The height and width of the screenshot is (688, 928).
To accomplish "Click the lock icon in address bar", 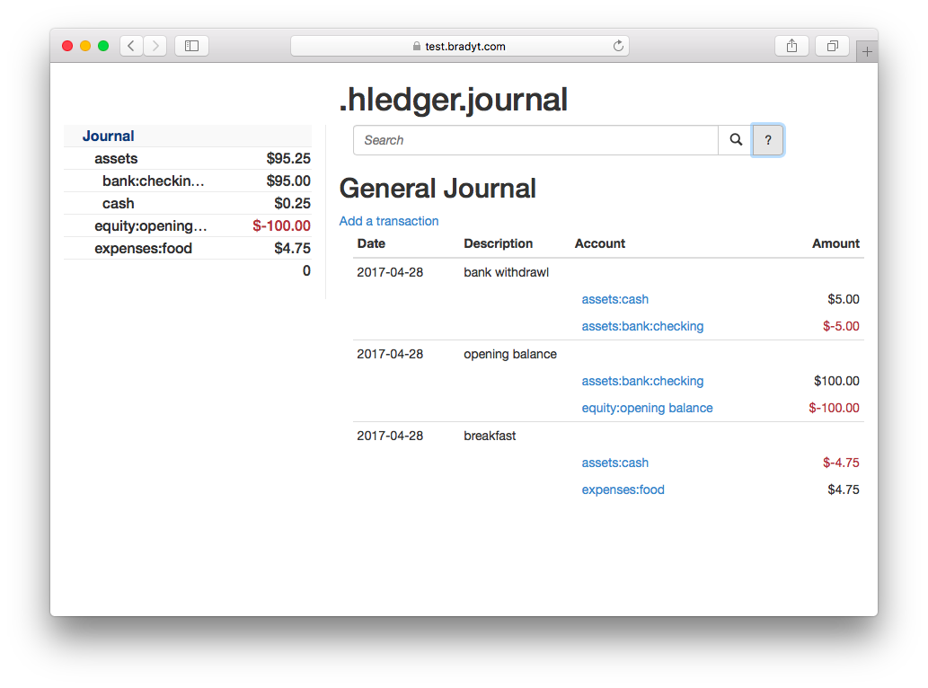I will (x=417, y=46).
